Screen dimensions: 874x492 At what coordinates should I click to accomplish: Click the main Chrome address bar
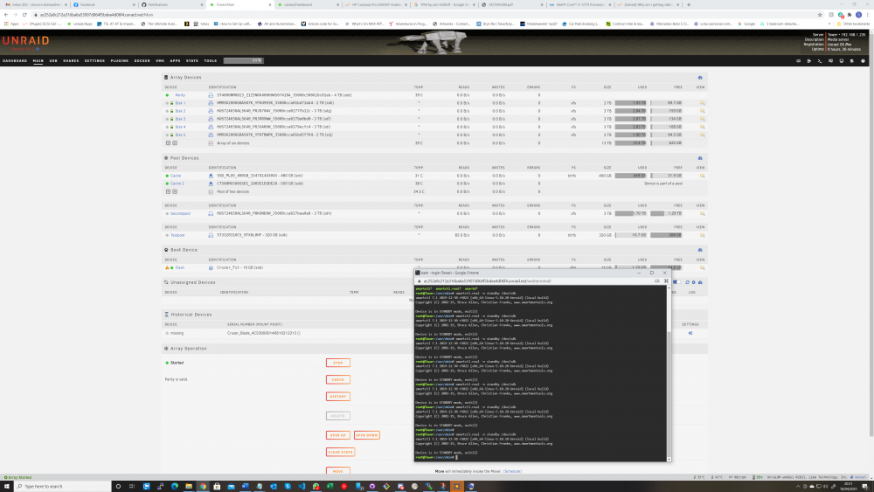click(424, 15)
